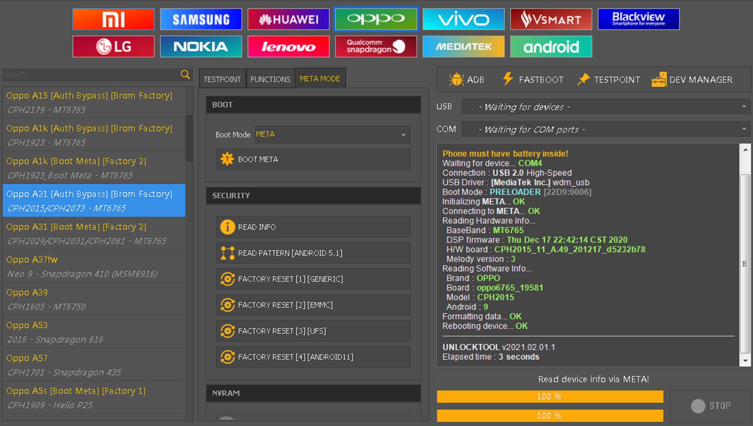
Task: Open the Boot Mode META dropdown
Action: [332, 135]
